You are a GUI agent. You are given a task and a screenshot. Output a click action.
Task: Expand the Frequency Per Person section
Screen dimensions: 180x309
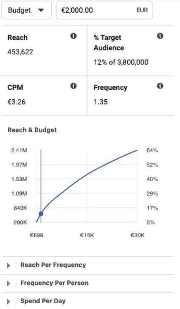click(87, 283)
